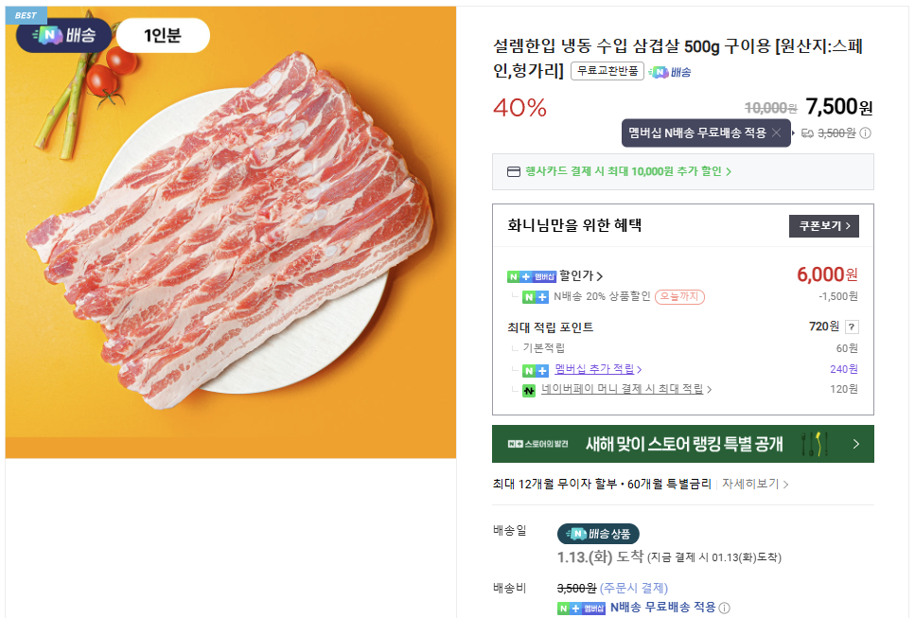Open the 쿠폰보기 coupon viewer

(x=824, y=224)
